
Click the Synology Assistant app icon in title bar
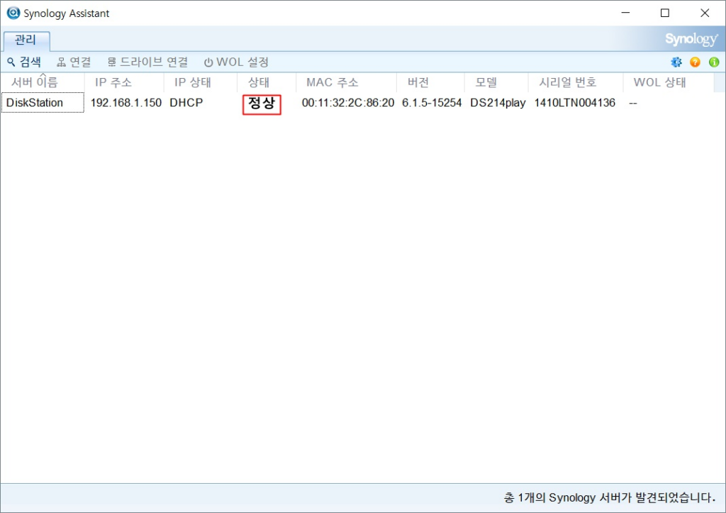[x=13, y=13]
